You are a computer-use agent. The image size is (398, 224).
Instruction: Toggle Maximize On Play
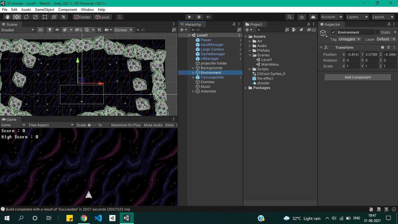(126, 125)
